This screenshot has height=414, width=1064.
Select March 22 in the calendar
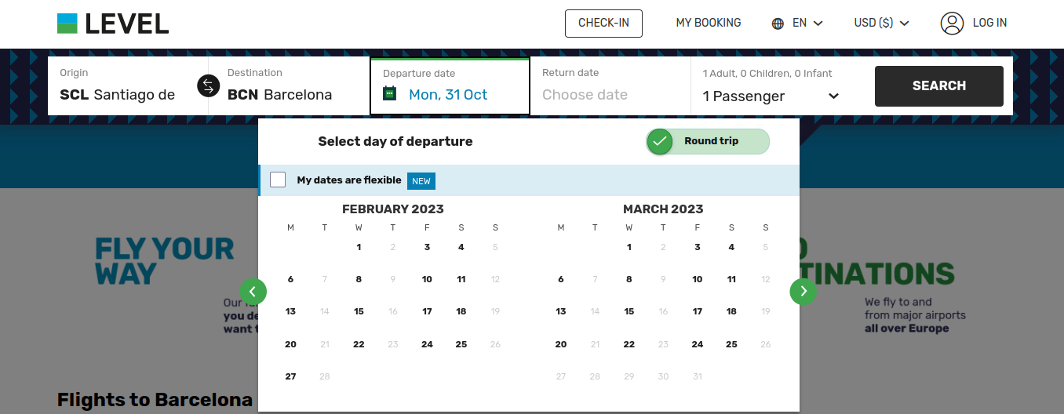(x=629, y=344)
